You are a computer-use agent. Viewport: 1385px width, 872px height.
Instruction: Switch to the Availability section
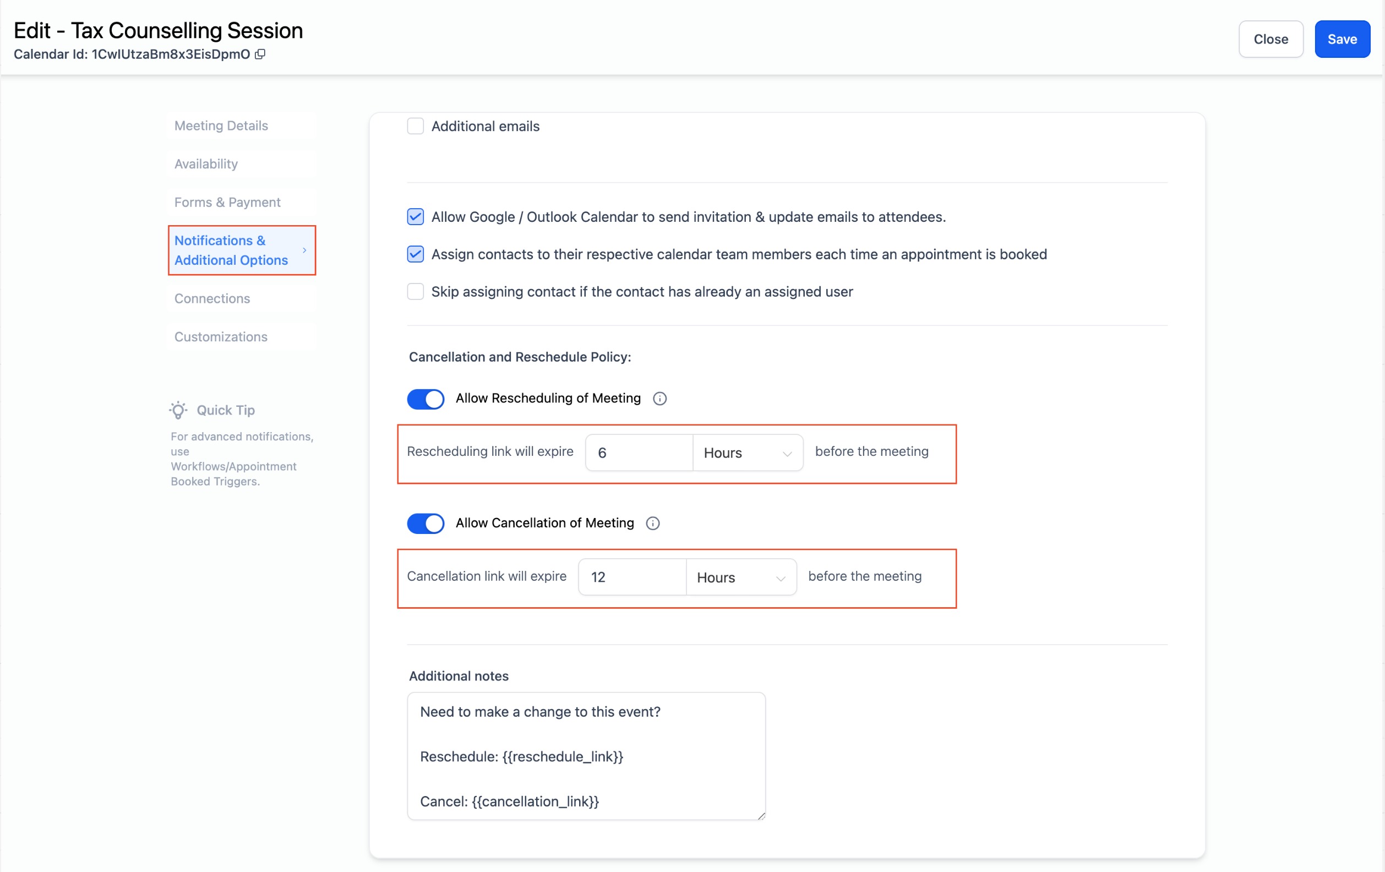coord(206,164)
